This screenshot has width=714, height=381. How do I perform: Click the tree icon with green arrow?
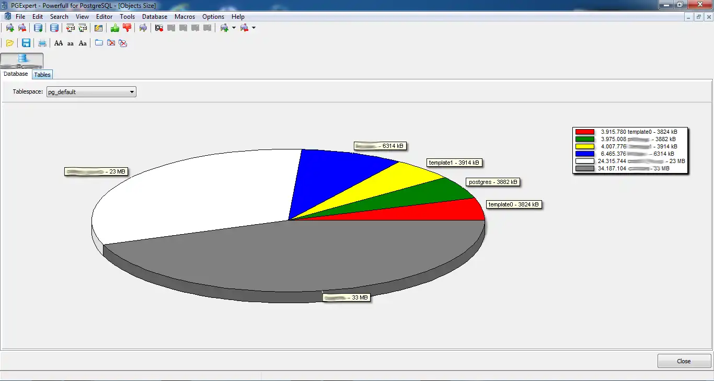click(x=82, y=28)
